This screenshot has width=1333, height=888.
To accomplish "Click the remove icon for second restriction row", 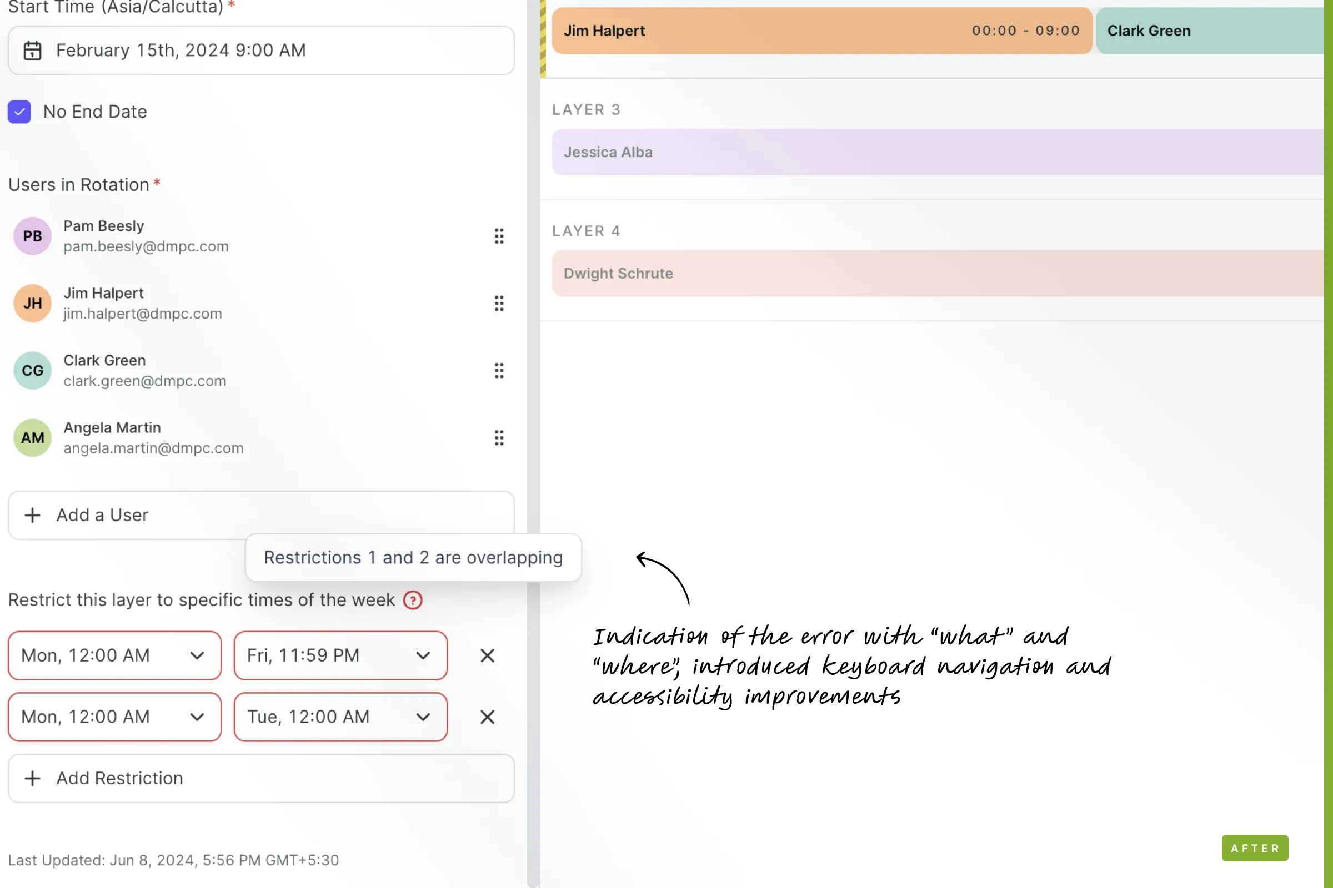I will [x=487, y=717].
